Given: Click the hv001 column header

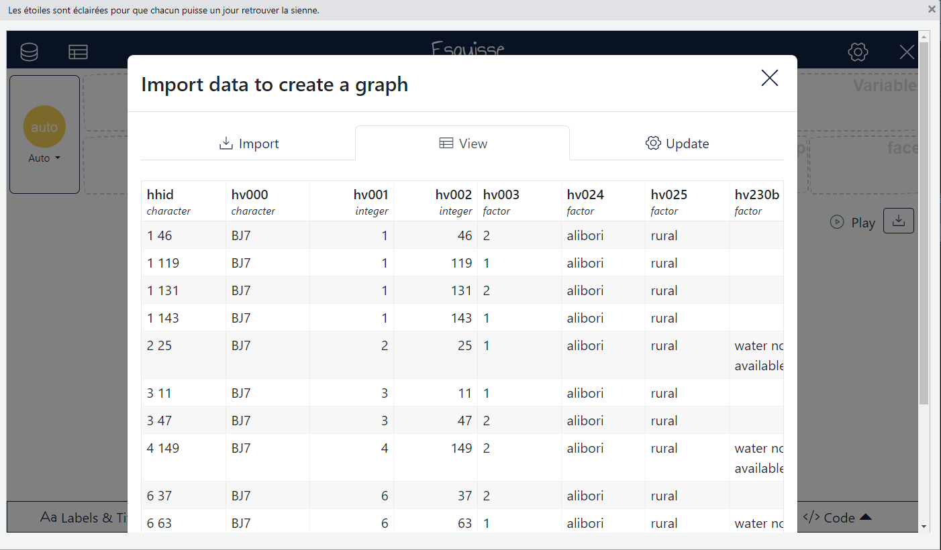Looking at the screenshot, I should [352, 201].
